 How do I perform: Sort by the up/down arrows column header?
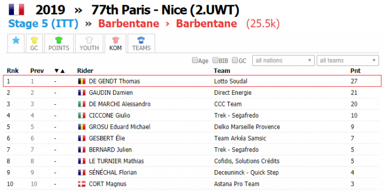(60, 71)
